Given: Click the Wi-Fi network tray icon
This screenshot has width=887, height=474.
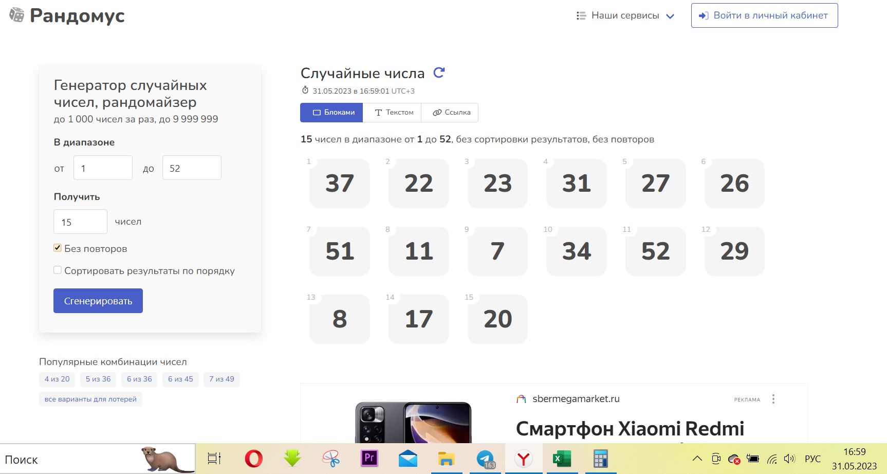Looking at the screenshot, I should click(772, 459).
